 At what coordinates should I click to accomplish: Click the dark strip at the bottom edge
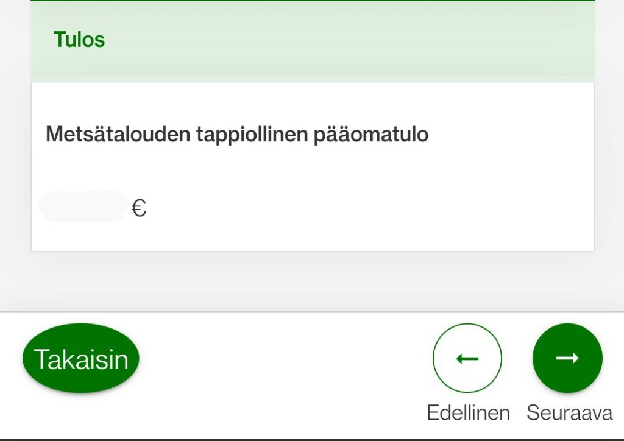(312, 439)
